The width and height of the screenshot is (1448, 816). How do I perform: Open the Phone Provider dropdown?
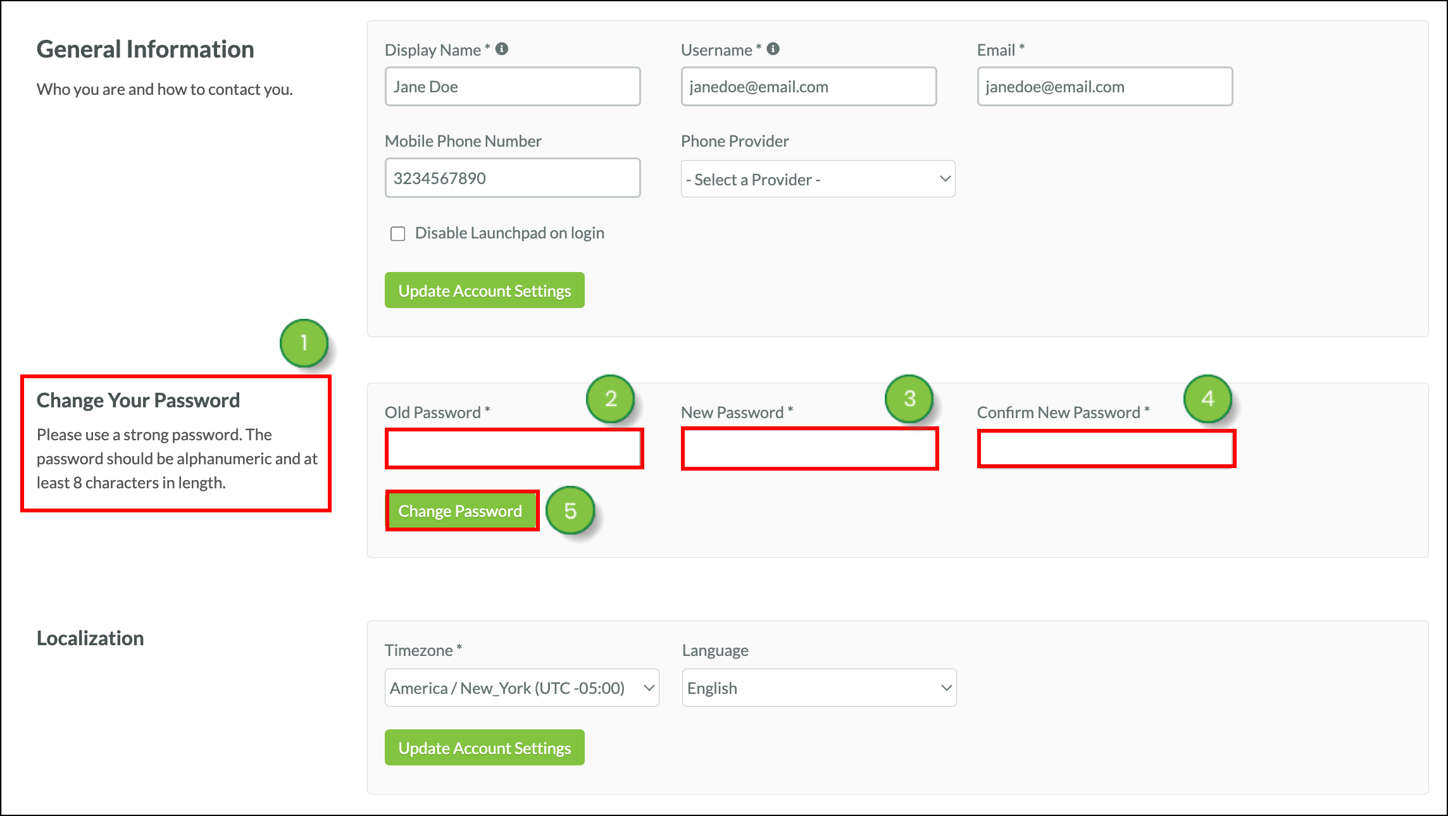817,179
